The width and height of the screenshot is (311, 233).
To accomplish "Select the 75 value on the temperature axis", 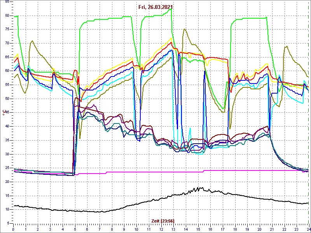I will pyautogui.click(x=7, y=30).
